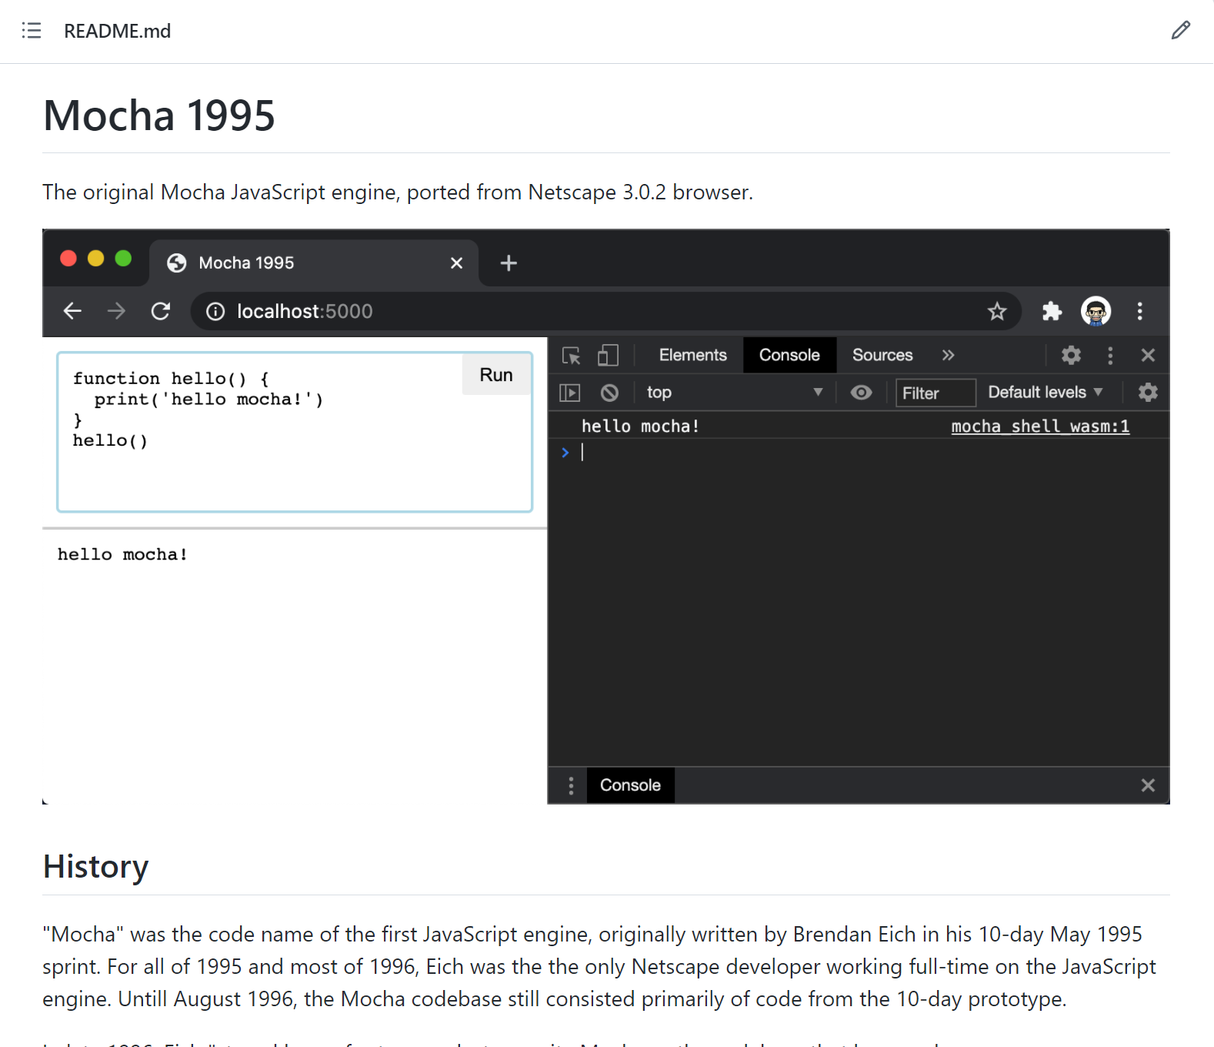Switch to the Console tab
Screen dimensions: 1214x1047
(789, 355)
